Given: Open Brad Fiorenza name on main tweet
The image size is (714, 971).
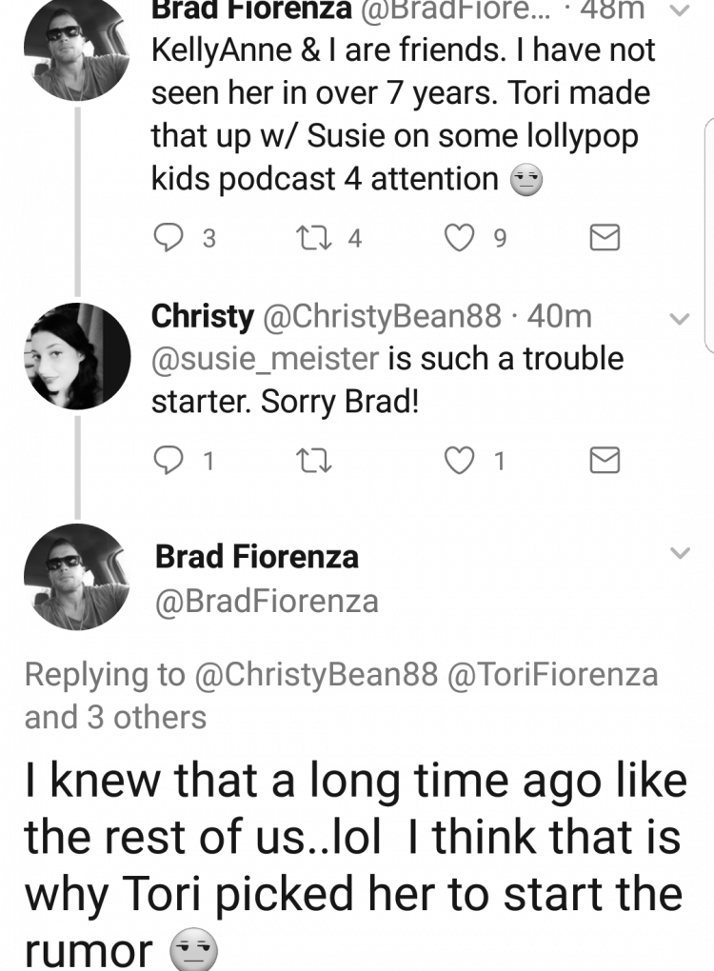Looking at the screenshot, I should (x=257, y=556).
